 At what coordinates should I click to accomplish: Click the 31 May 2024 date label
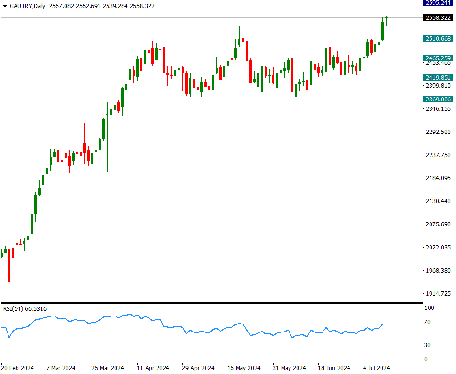click(290, 368)
